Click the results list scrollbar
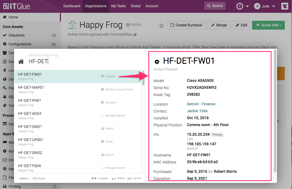This screenshot has height=189, width=292. click(x=143, y=78)
